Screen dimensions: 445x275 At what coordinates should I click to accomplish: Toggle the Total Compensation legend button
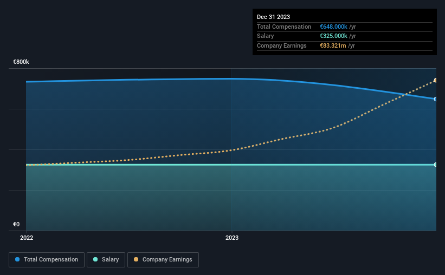(x=47, y=260)
